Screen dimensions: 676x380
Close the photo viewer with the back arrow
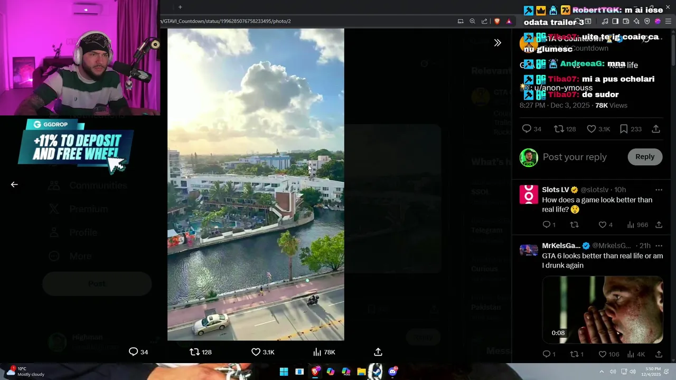(14, 185)
